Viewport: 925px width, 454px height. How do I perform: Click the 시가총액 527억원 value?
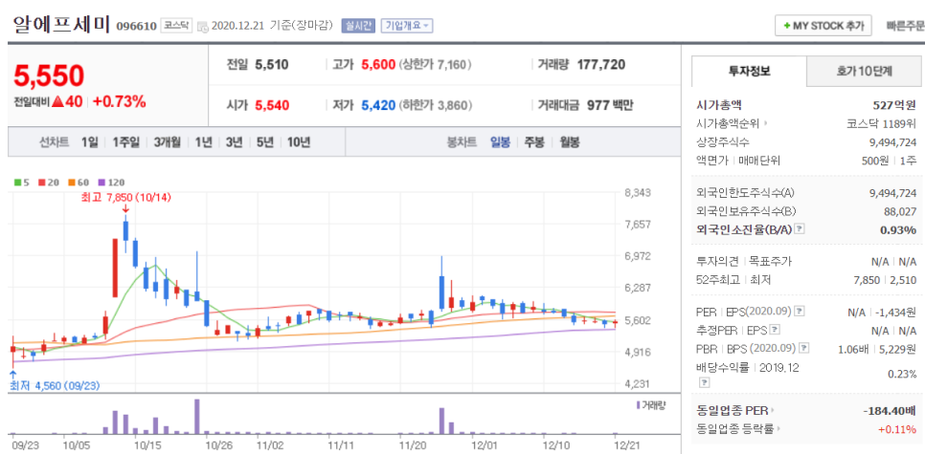[894, 105]
